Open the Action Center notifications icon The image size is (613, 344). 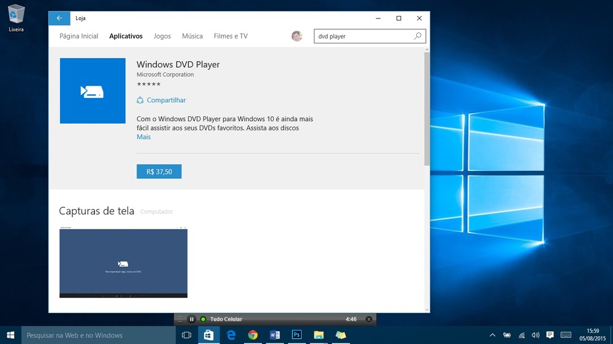pyautogui.click(x=550, y=335)
